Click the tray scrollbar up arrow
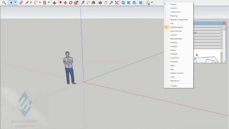Viewport: 229px width, 129px height. (x=224, y=27)
